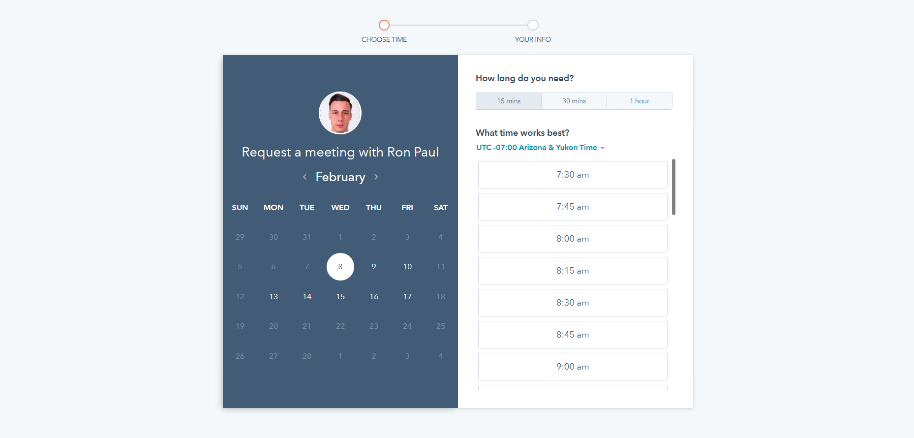Book the 9:00 am time slot
The image size is (914, 438).
click(572, 367)
